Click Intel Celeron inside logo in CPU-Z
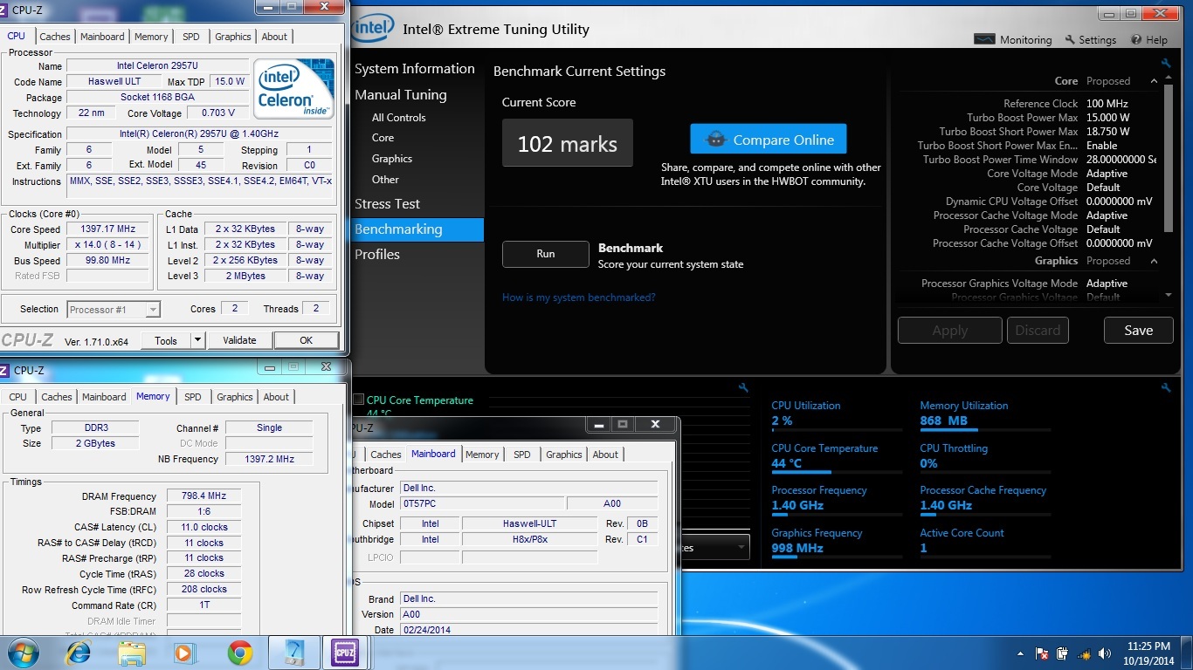Viewport: 1193px width, 670px height. click(293, 90)
